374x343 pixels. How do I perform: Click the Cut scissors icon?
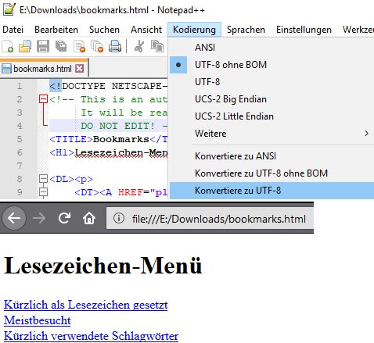pyautogui.click(x=138, y=47)
